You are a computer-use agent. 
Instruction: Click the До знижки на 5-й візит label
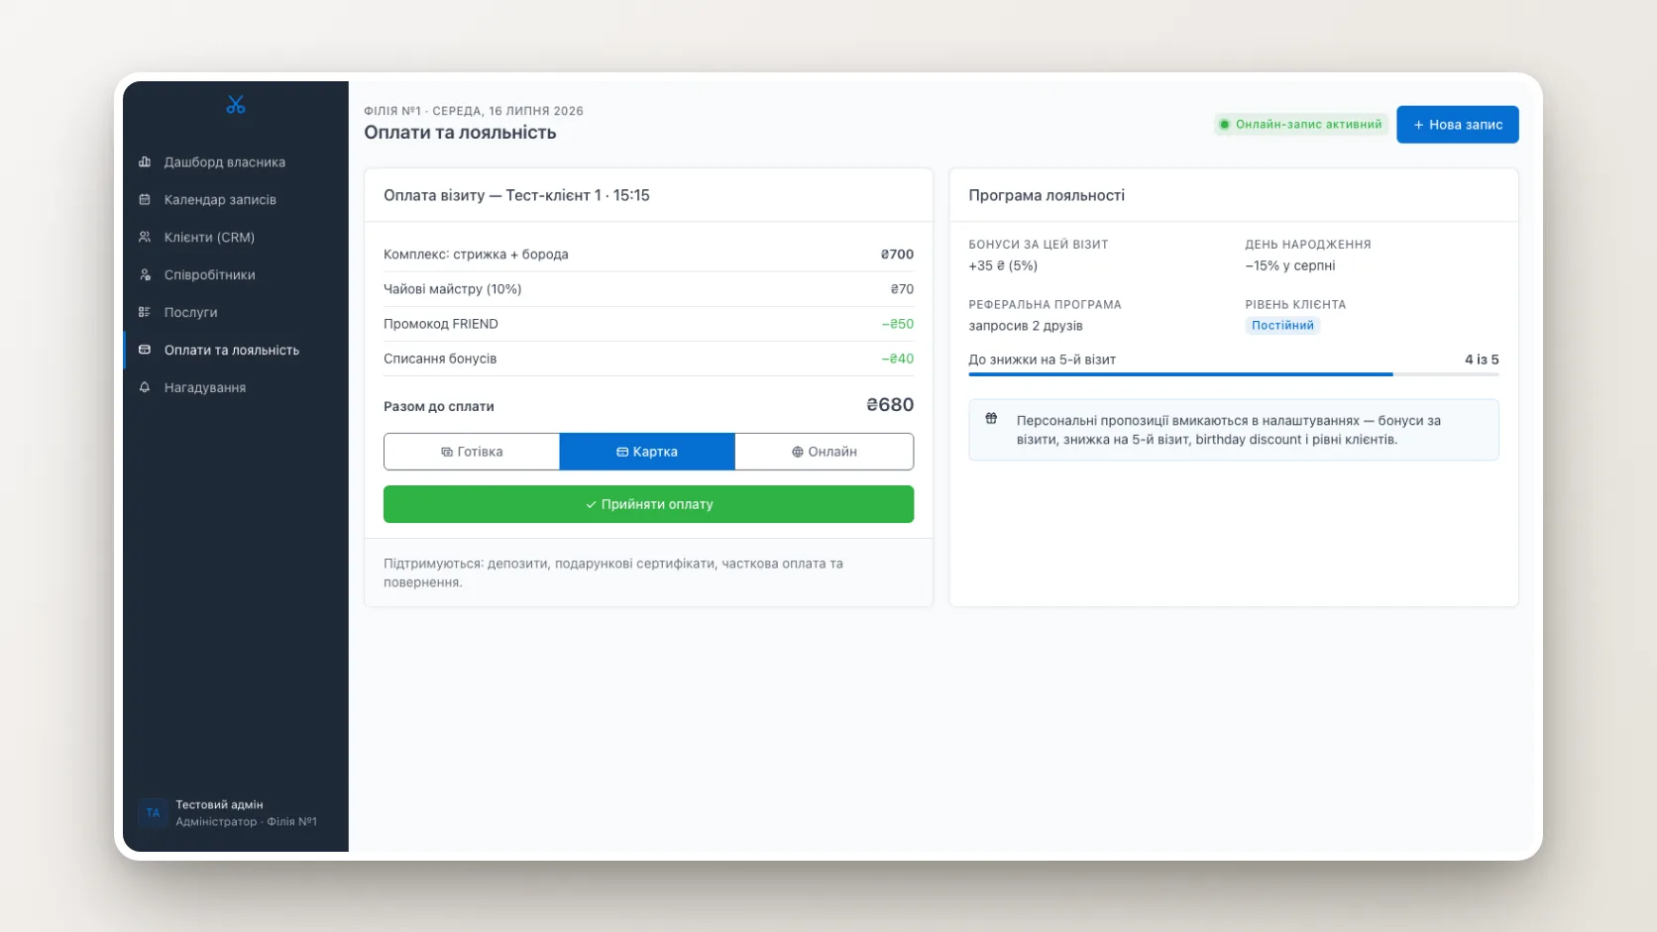pos(1043,360)
